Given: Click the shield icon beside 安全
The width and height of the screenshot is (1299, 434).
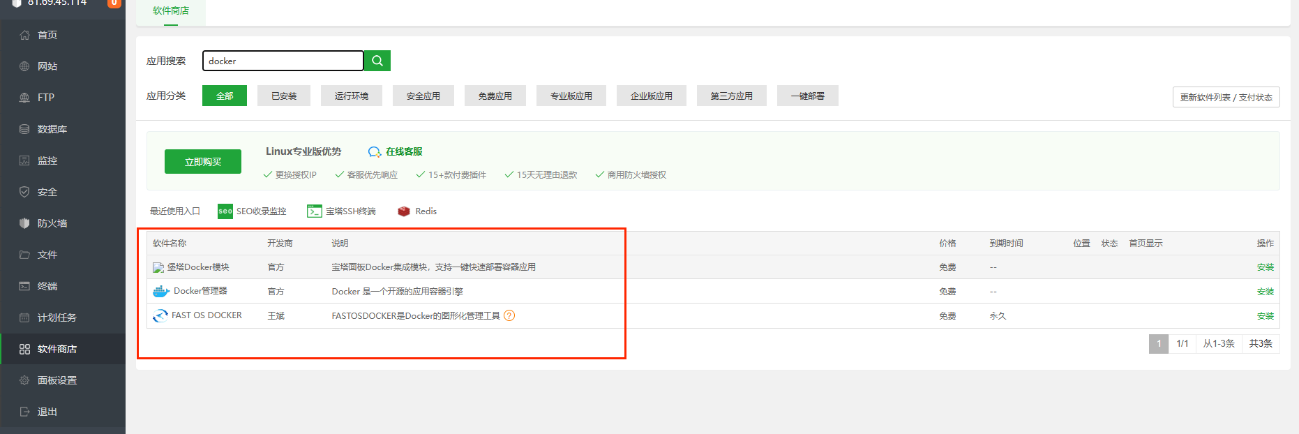Looking at the screenshot, I should pyautogui.click(x=24, y=192).
